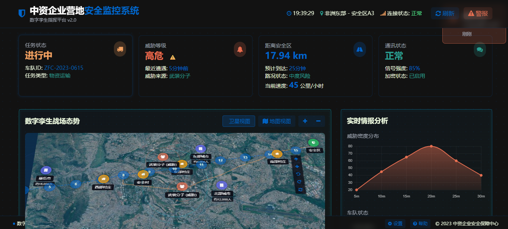
Task: Rotate map clockwise using the redo-style arrow
Action: click(x=299, y=182)
